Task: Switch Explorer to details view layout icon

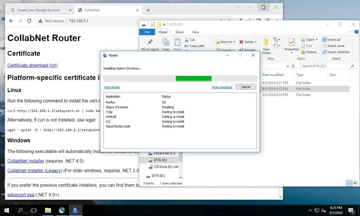Action: (x=349, y=183)
